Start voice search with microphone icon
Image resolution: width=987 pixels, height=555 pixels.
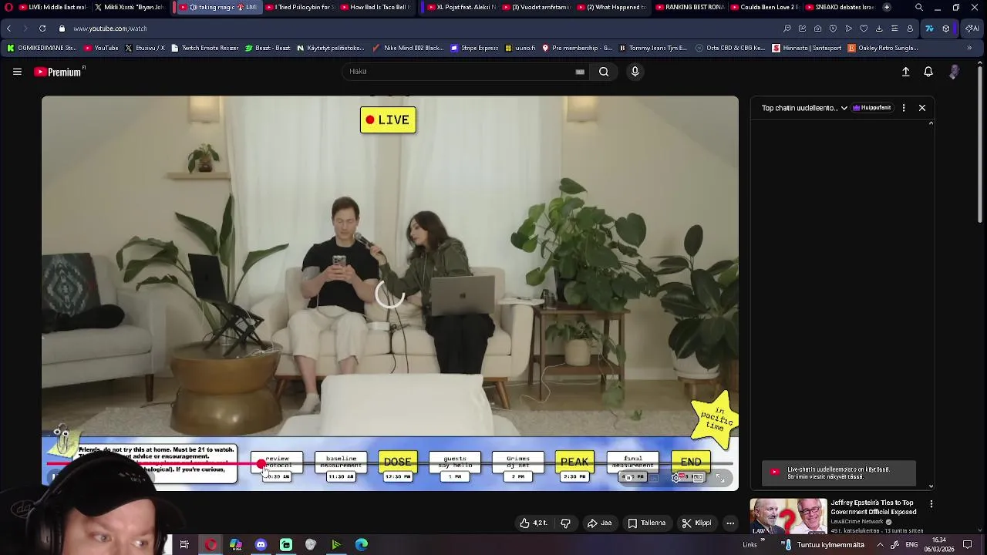pos(635,72)
